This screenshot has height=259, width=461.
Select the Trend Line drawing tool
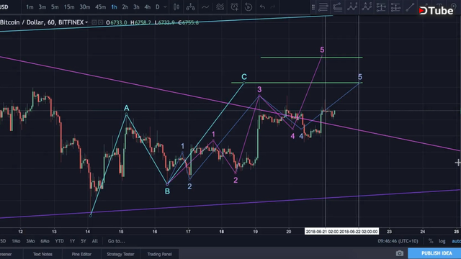(x=410, y=7)
